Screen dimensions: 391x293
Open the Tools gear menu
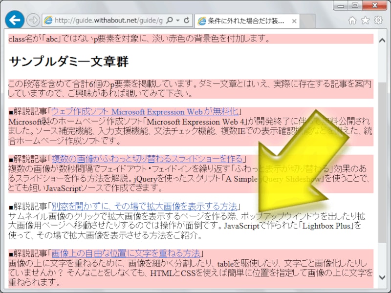[x=378, y=21]
